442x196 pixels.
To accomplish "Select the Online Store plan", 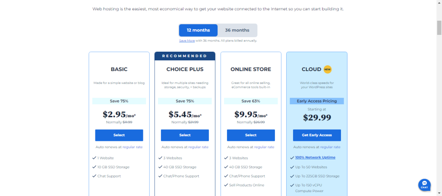I will click(x=251, y=135).
